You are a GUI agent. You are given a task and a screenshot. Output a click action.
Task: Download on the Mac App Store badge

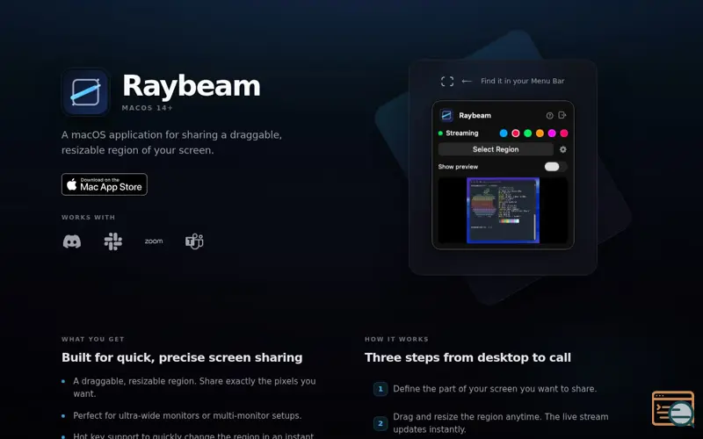click(x=105, y=184)
